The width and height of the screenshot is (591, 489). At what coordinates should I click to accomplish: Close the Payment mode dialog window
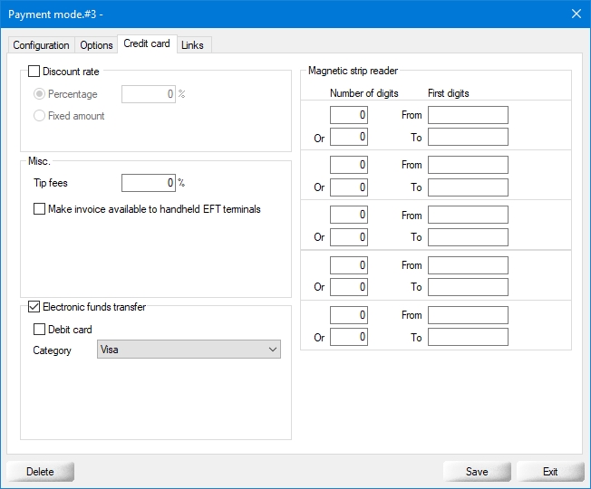click(576, 14)
